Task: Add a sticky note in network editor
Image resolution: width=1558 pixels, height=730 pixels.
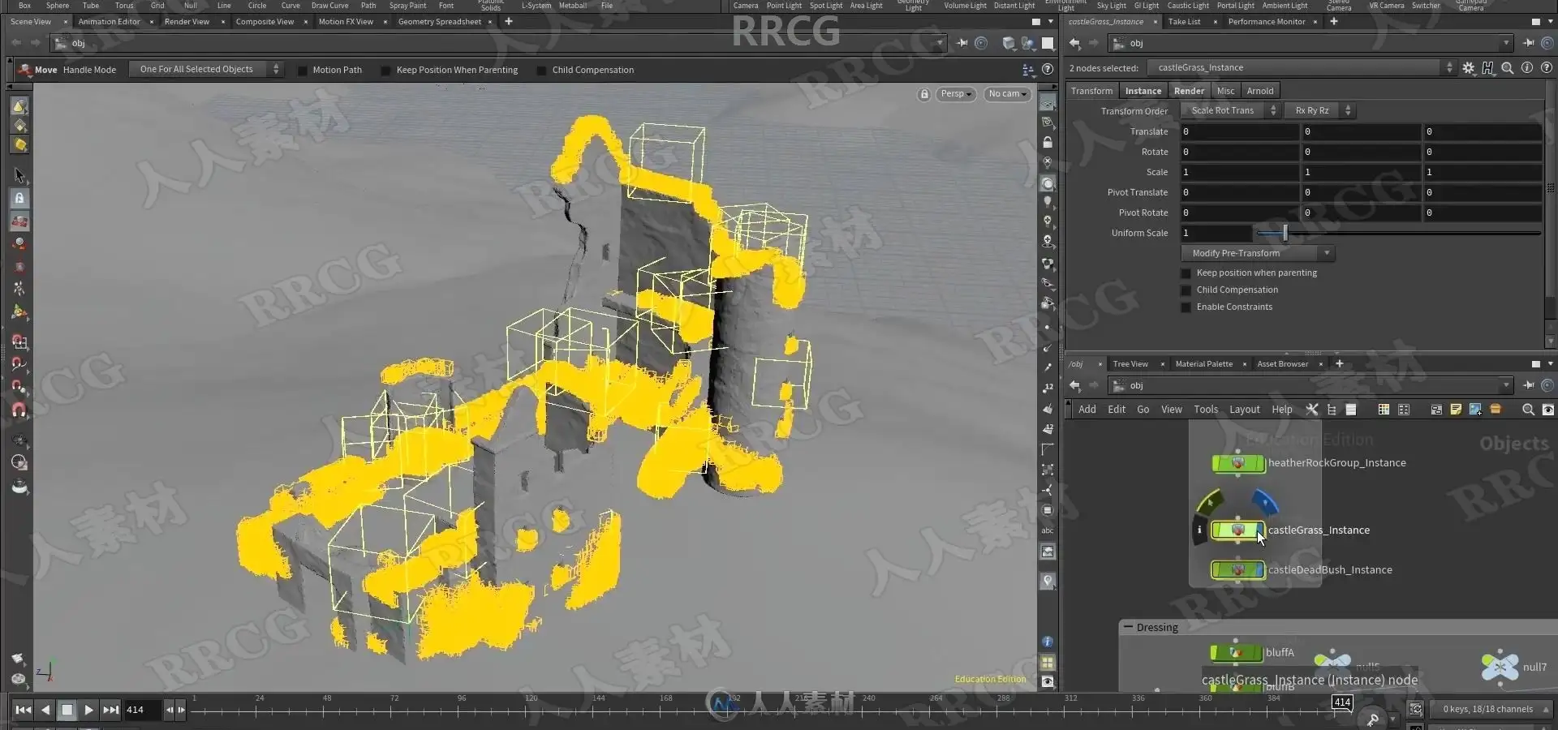Action: tap(1456, 410)
